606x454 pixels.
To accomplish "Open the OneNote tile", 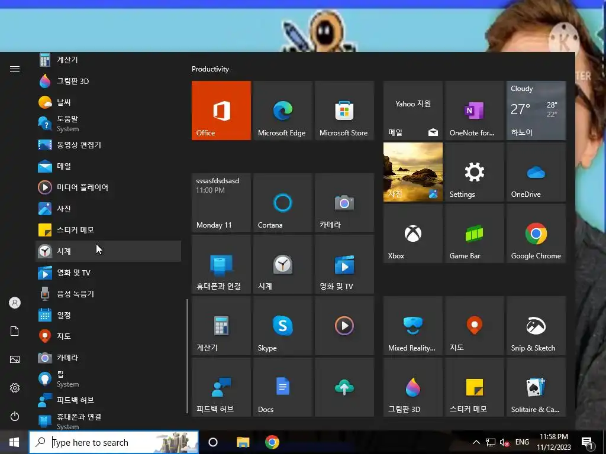I will point(474,111).
